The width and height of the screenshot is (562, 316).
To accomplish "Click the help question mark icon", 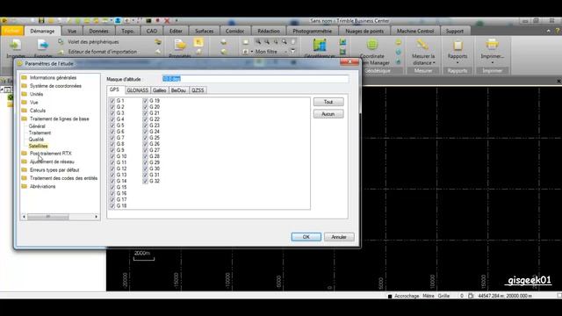I will coord(558,32).
